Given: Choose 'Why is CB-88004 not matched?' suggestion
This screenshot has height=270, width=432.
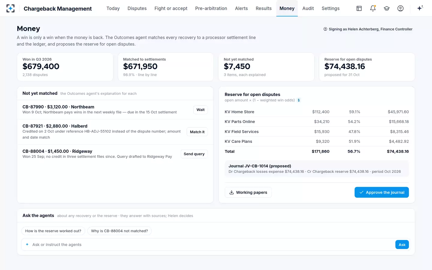Looking at the screenshot, I should 119,231.
